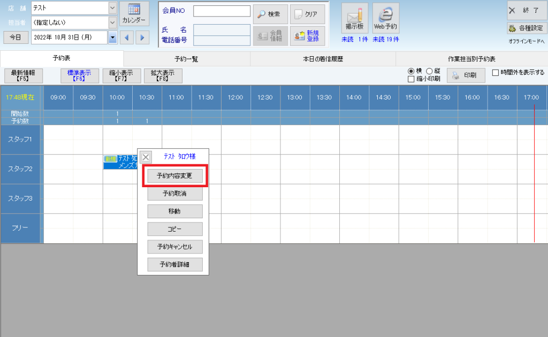Go to previous day with left arrow
This screenshot has width=548, height=337.
(x=127, y=37)
